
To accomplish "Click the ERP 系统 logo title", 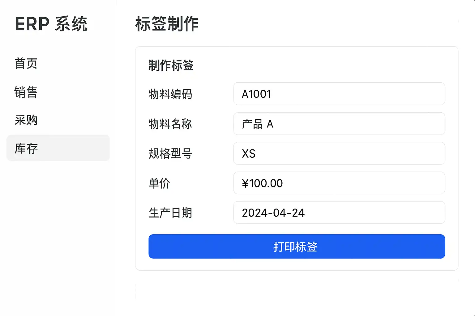I will click(51, 24).
